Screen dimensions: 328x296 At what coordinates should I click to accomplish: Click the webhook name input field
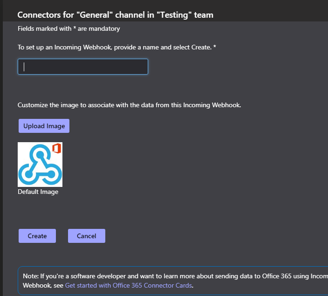pyautogui.click(x=83, y=67)
